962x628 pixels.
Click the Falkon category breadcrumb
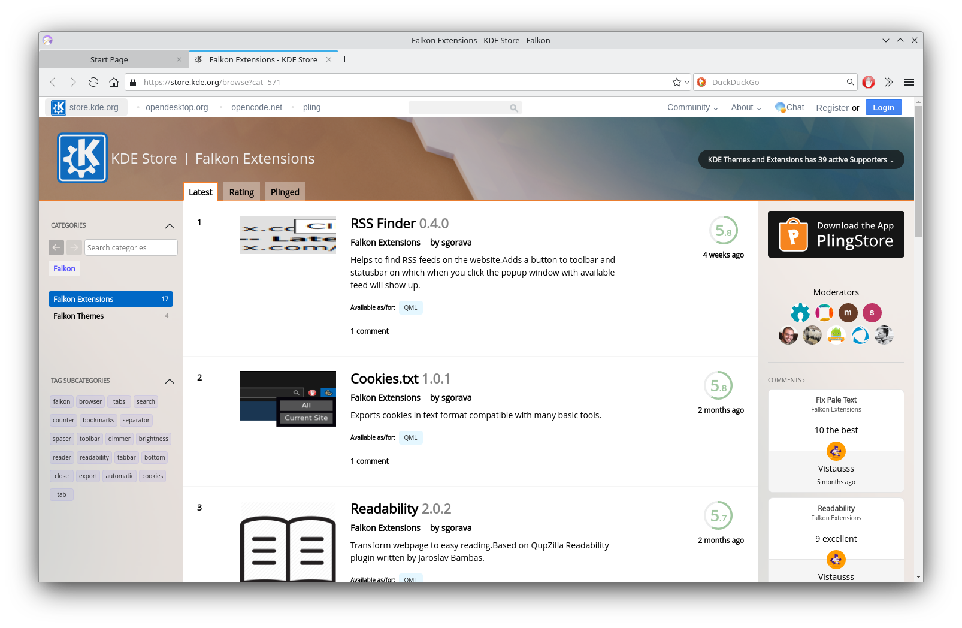coord(64,268)
